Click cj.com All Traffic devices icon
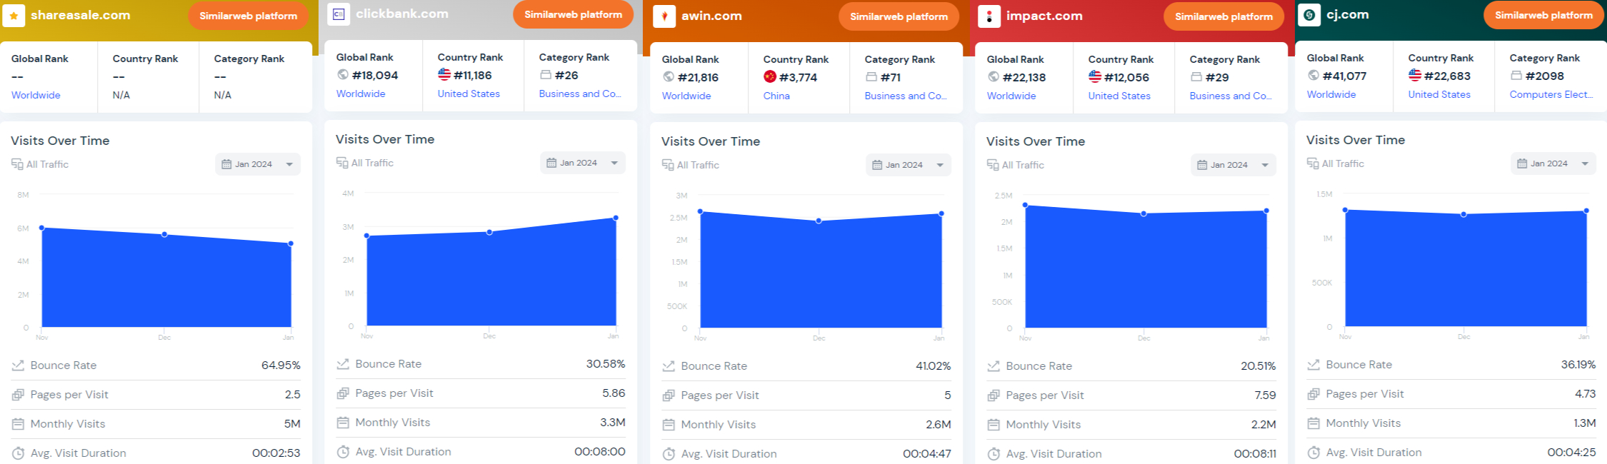This screenshot has width=1607, height=464. pyautogui.click(x=1313, y=163)
